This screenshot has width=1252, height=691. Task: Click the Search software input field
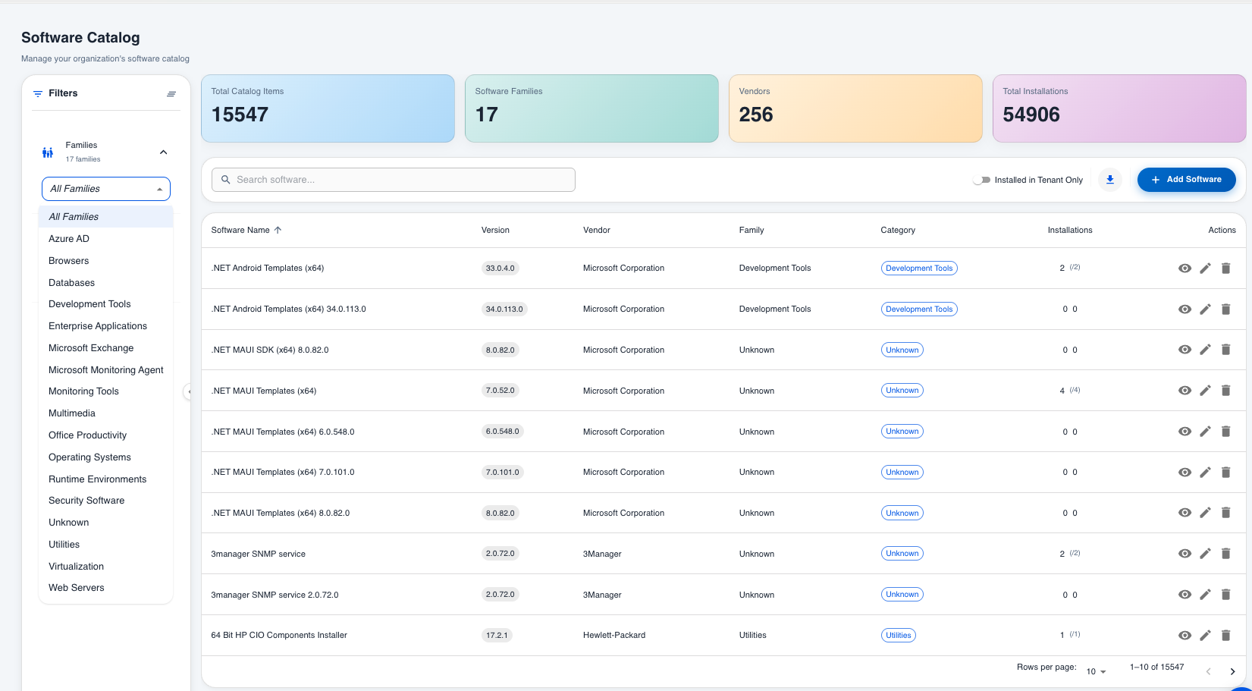(x=393, y=180)
